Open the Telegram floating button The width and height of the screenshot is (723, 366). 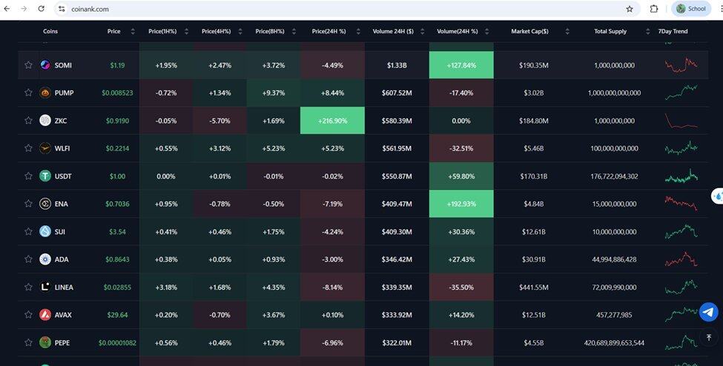(x=709, y=312)
